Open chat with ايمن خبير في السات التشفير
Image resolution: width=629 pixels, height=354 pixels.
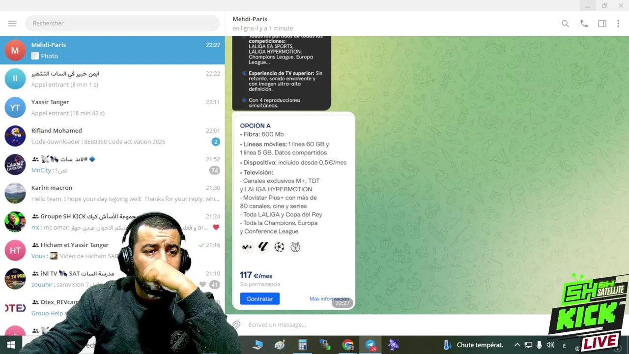(113, 79)
